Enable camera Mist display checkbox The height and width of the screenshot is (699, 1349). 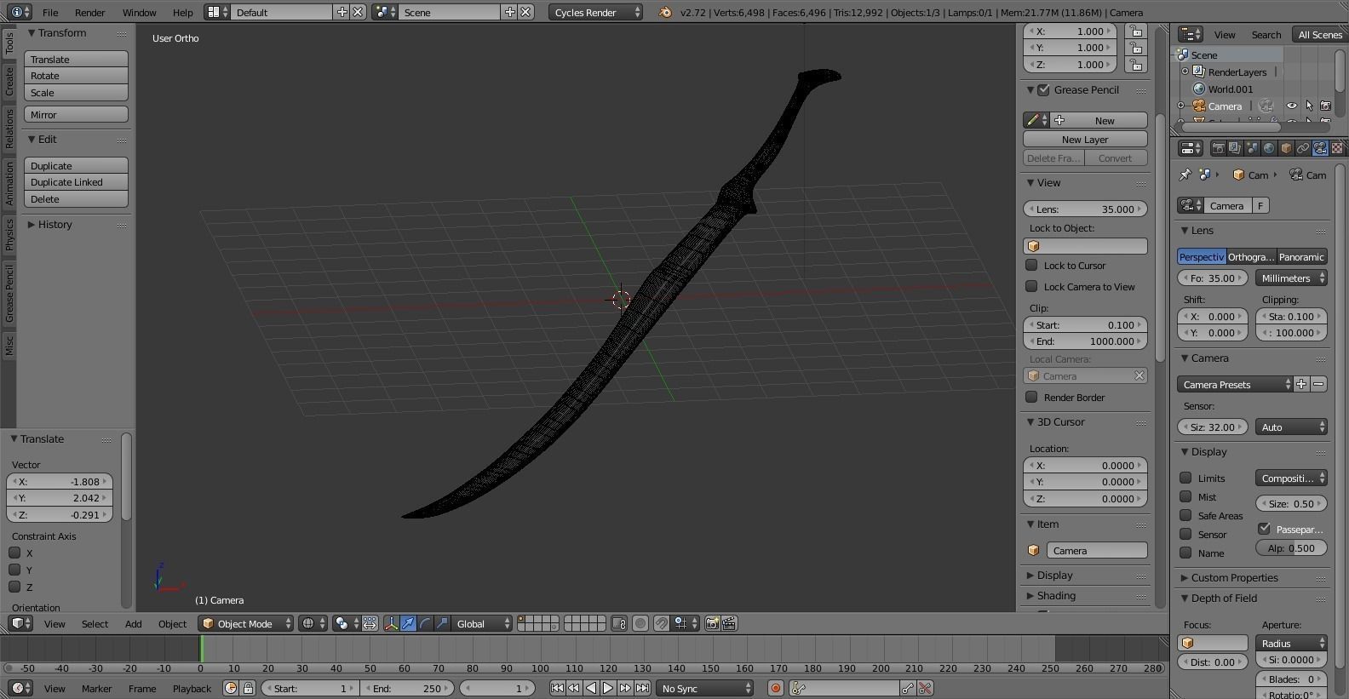[1185, 496]
